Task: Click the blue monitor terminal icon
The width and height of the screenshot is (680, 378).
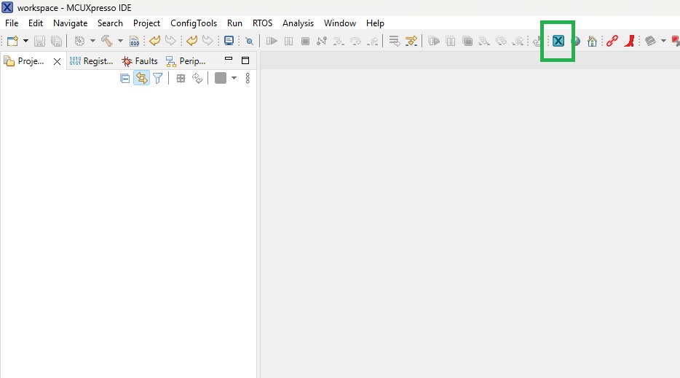Action: (x=229, y=42)
